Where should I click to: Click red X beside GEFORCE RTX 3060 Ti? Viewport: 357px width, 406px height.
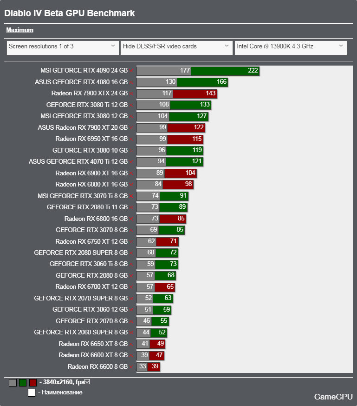131,265
